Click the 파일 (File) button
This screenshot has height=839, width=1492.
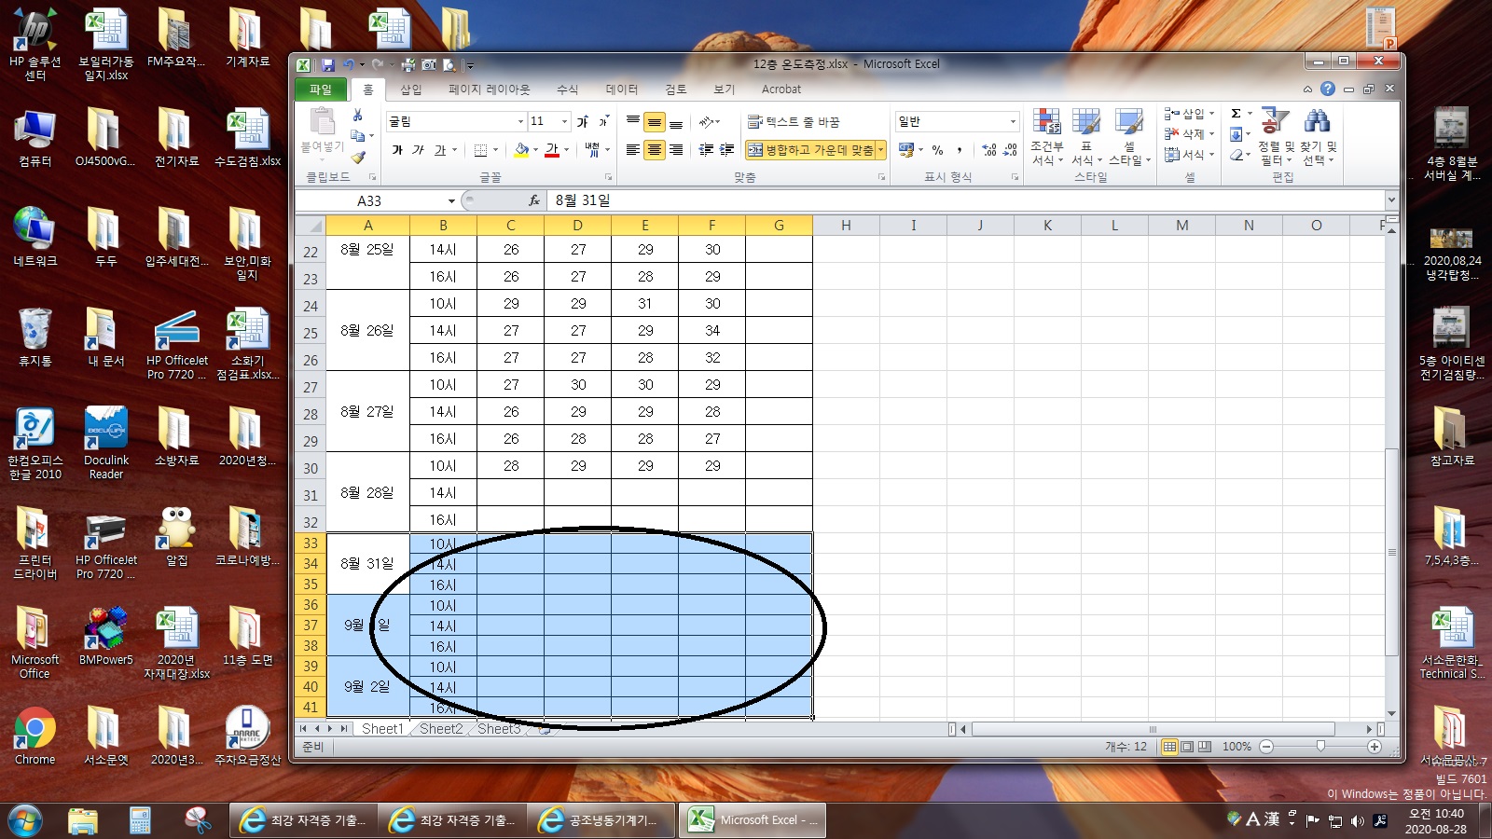[321, 89]
